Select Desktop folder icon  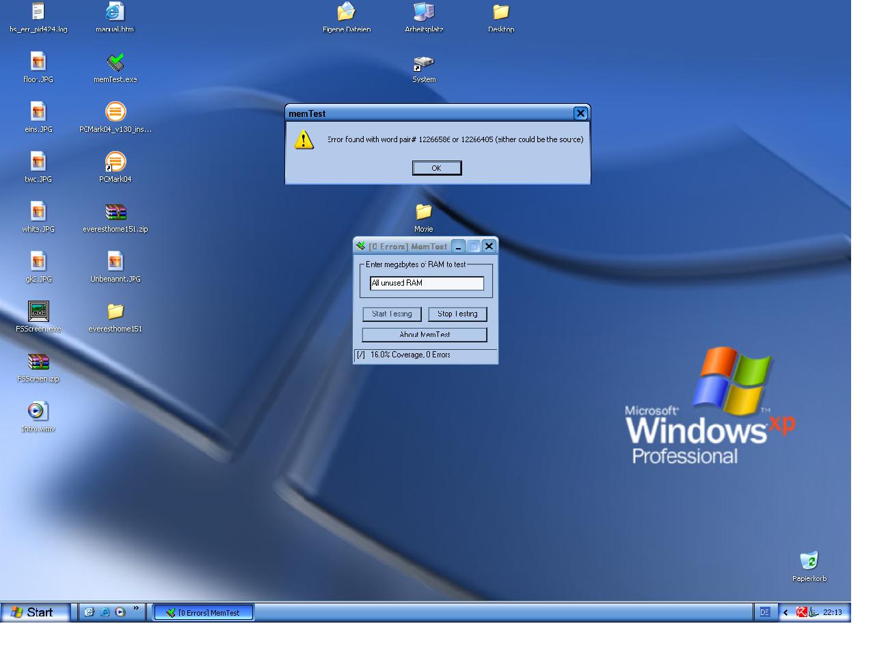(x=501, y=18)
